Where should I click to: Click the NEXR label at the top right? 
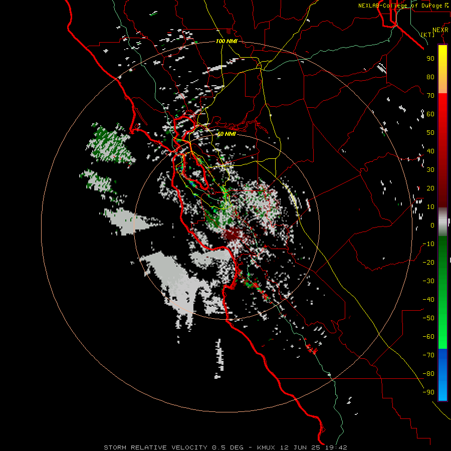[440, 30]
